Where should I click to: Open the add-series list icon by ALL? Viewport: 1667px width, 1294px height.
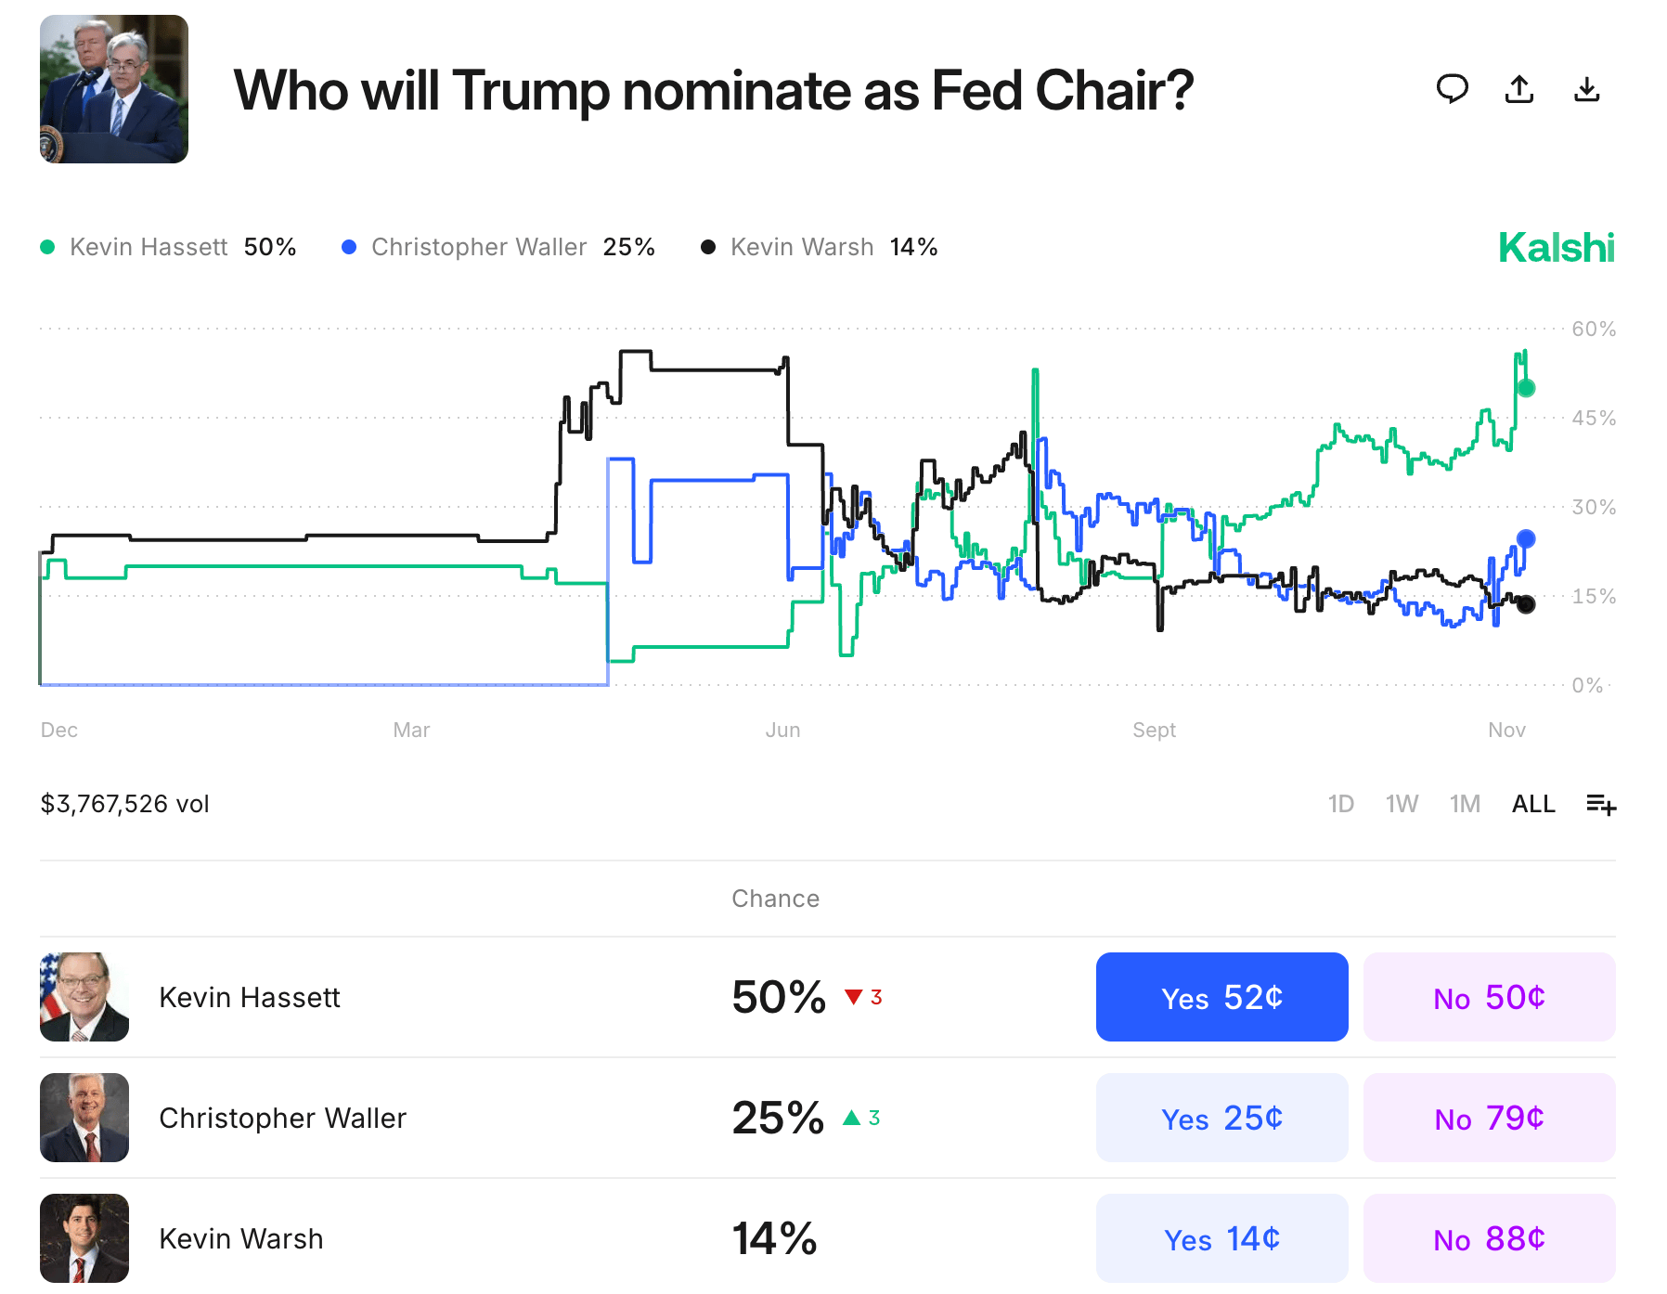pyautogui.click(x=1601, y=804)
